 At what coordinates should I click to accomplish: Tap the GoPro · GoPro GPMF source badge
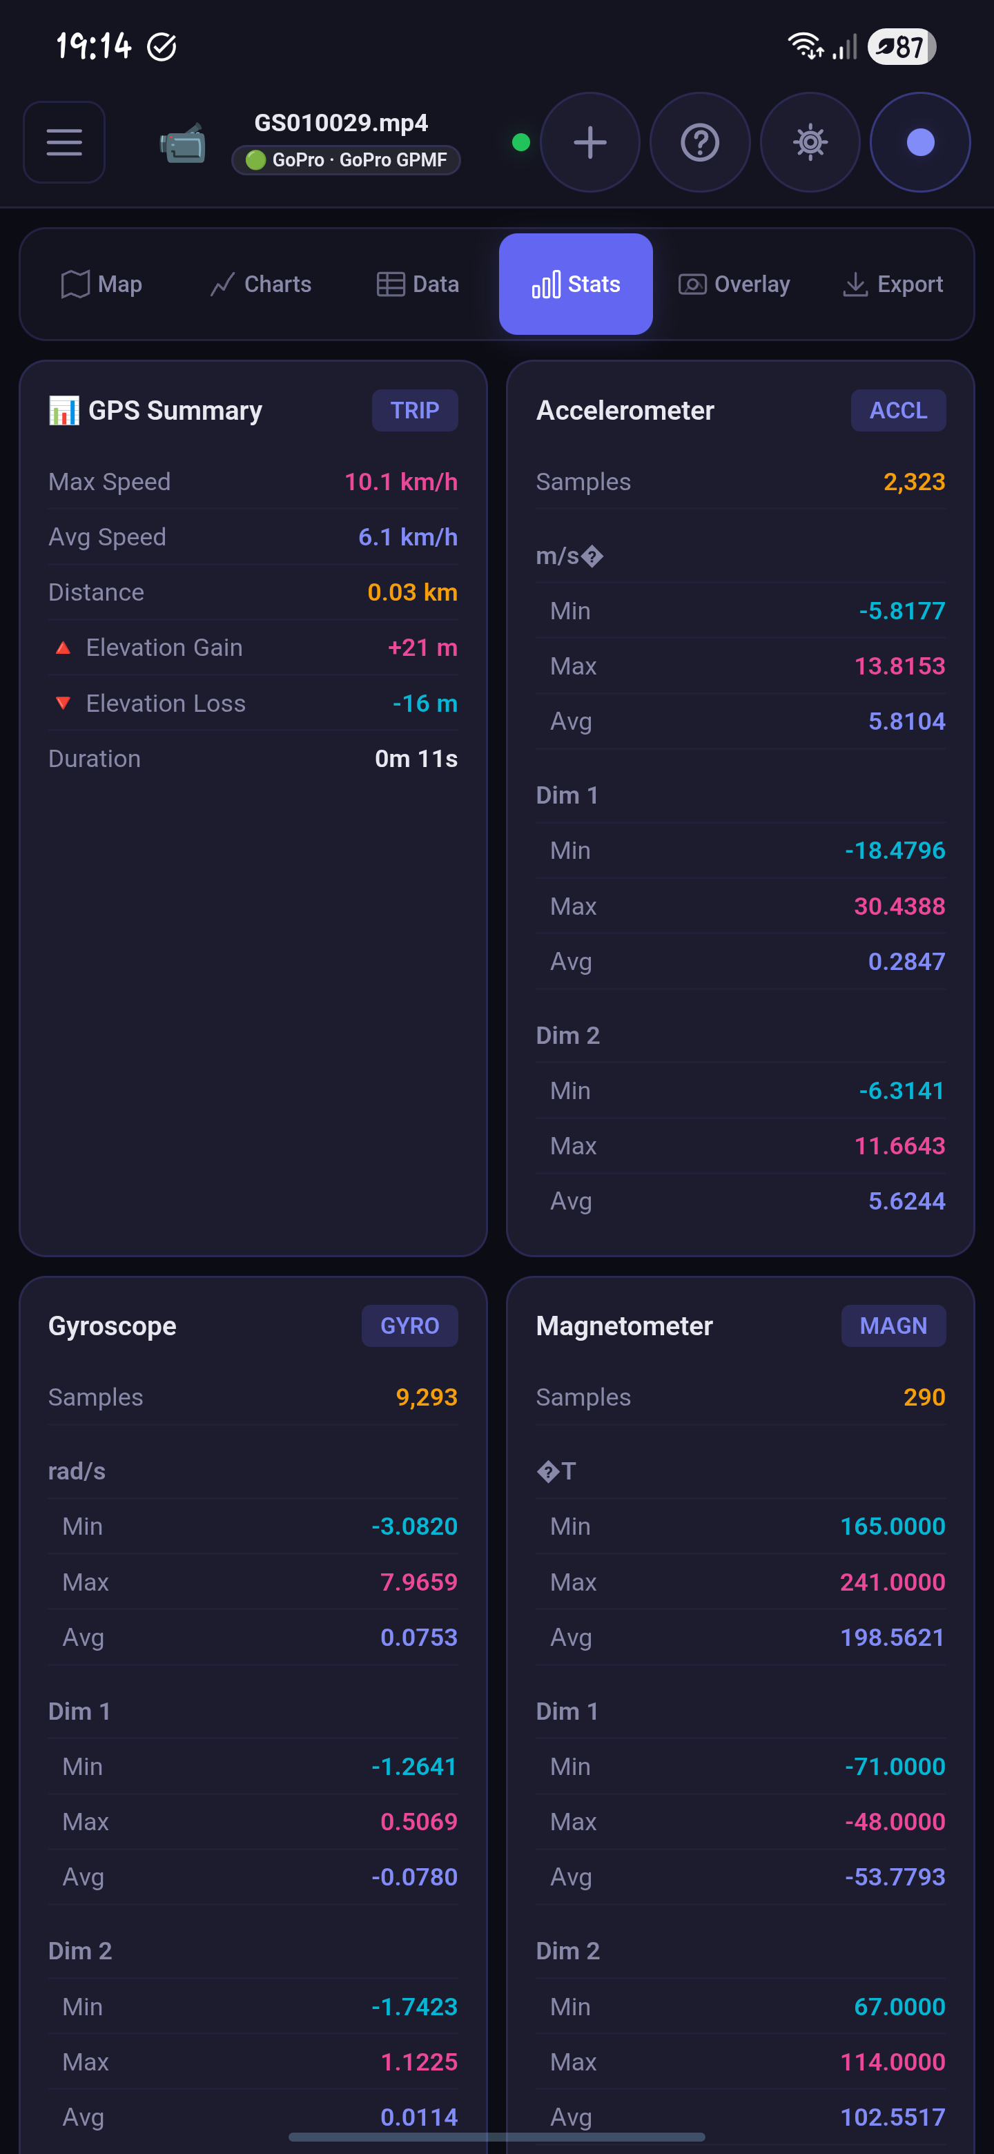pos(346,159)
